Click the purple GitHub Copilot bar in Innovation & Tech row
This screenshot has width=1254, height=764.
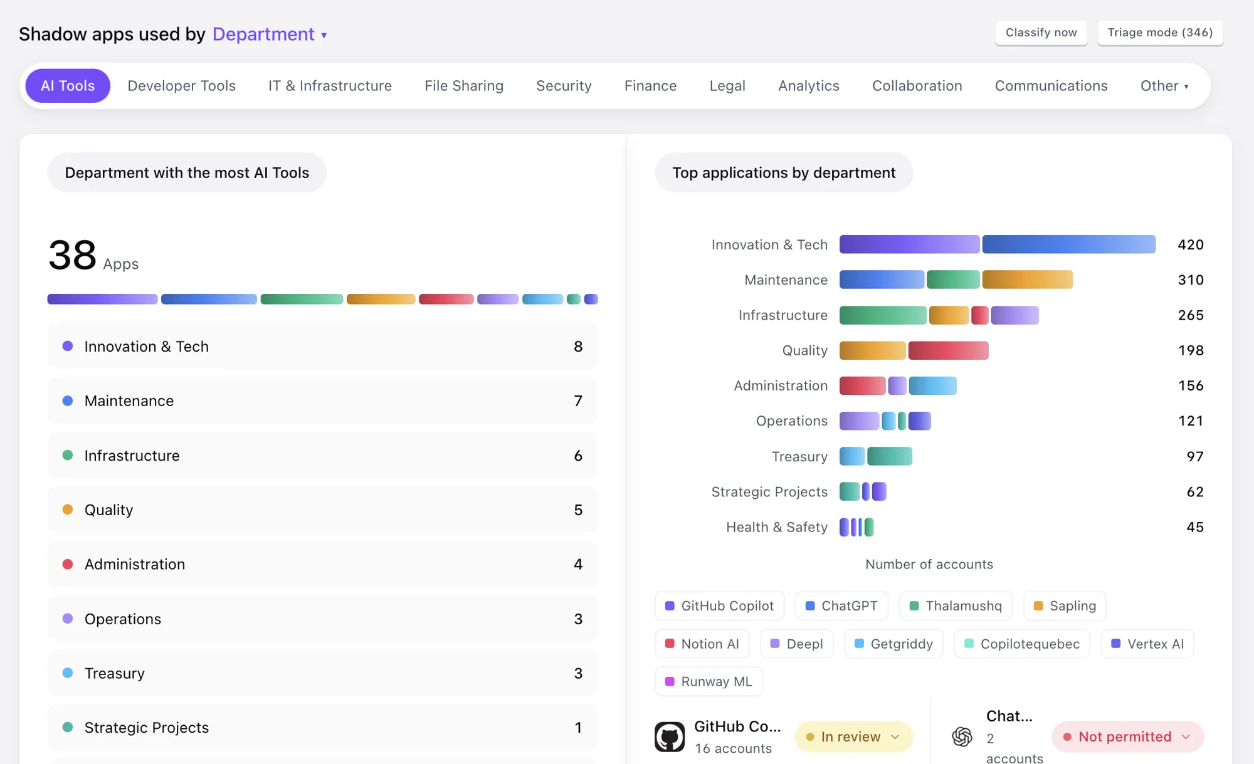[x=909, y=244]
